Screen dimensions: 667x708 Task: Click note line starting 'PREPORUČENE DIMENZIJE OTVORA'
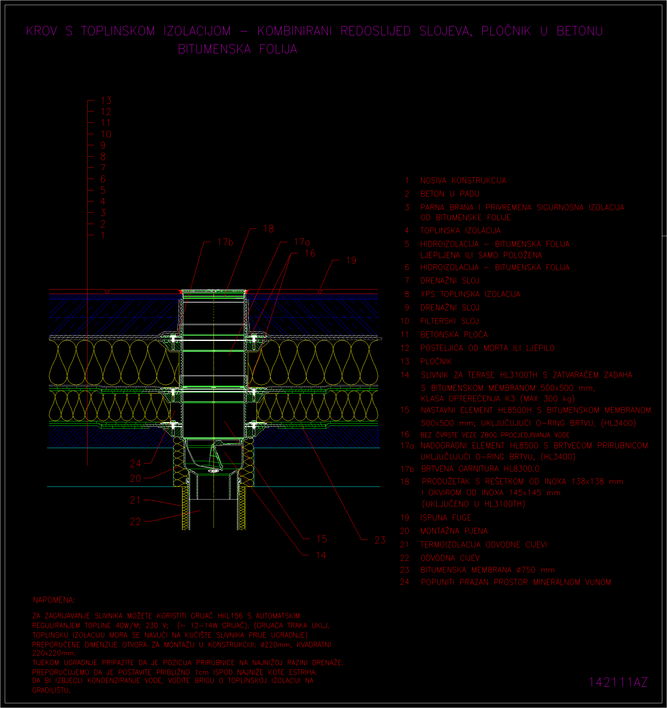tap(182, 645)
